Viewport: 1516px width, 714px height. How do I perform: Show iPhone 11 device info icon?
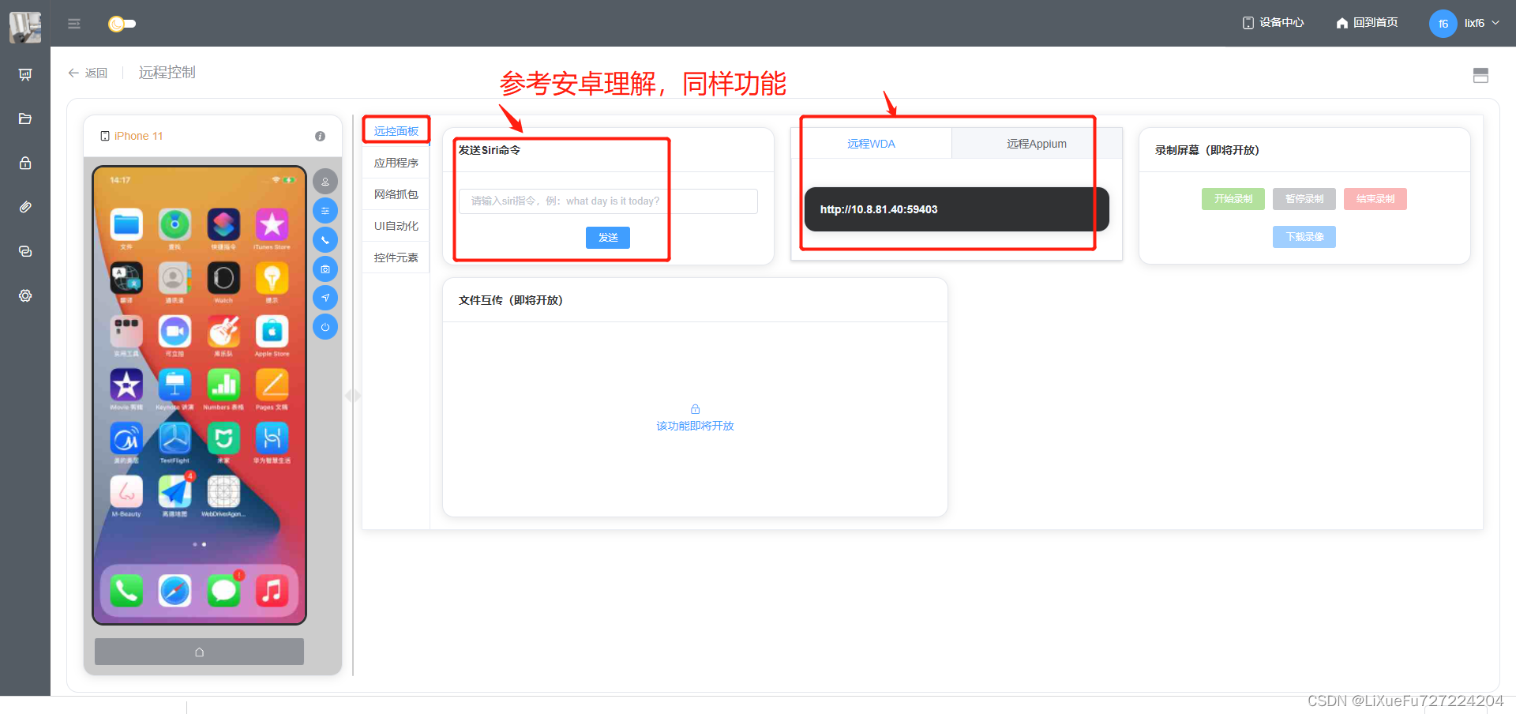(x=320, y=137)
